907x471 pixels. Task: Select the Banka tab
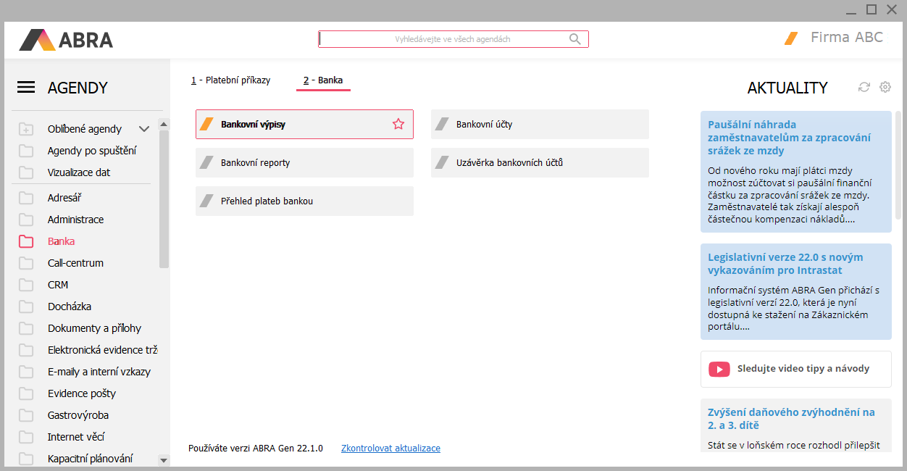323,80
